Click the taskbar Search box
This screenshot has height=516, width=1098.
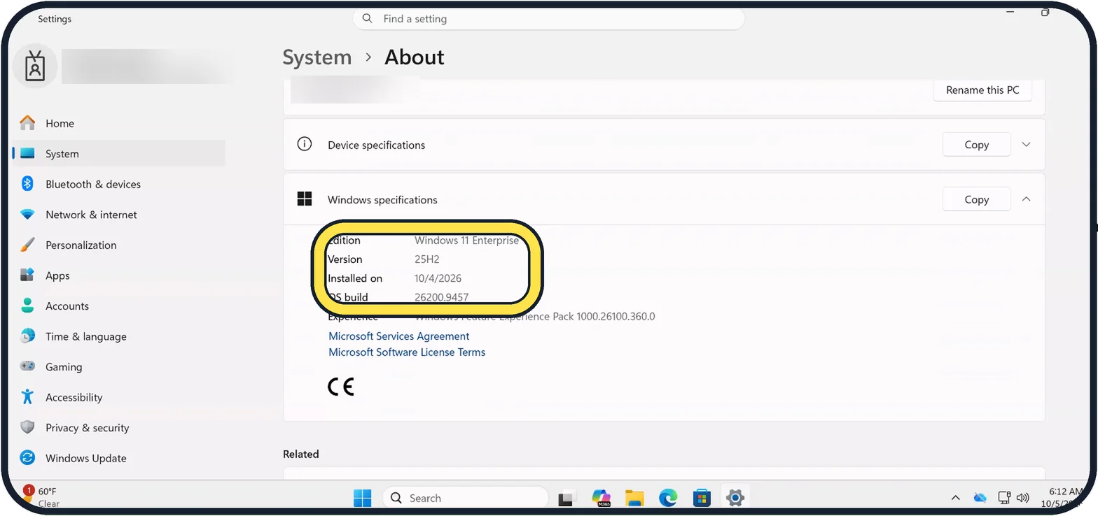pyautogui.click(x=465, y=498)
